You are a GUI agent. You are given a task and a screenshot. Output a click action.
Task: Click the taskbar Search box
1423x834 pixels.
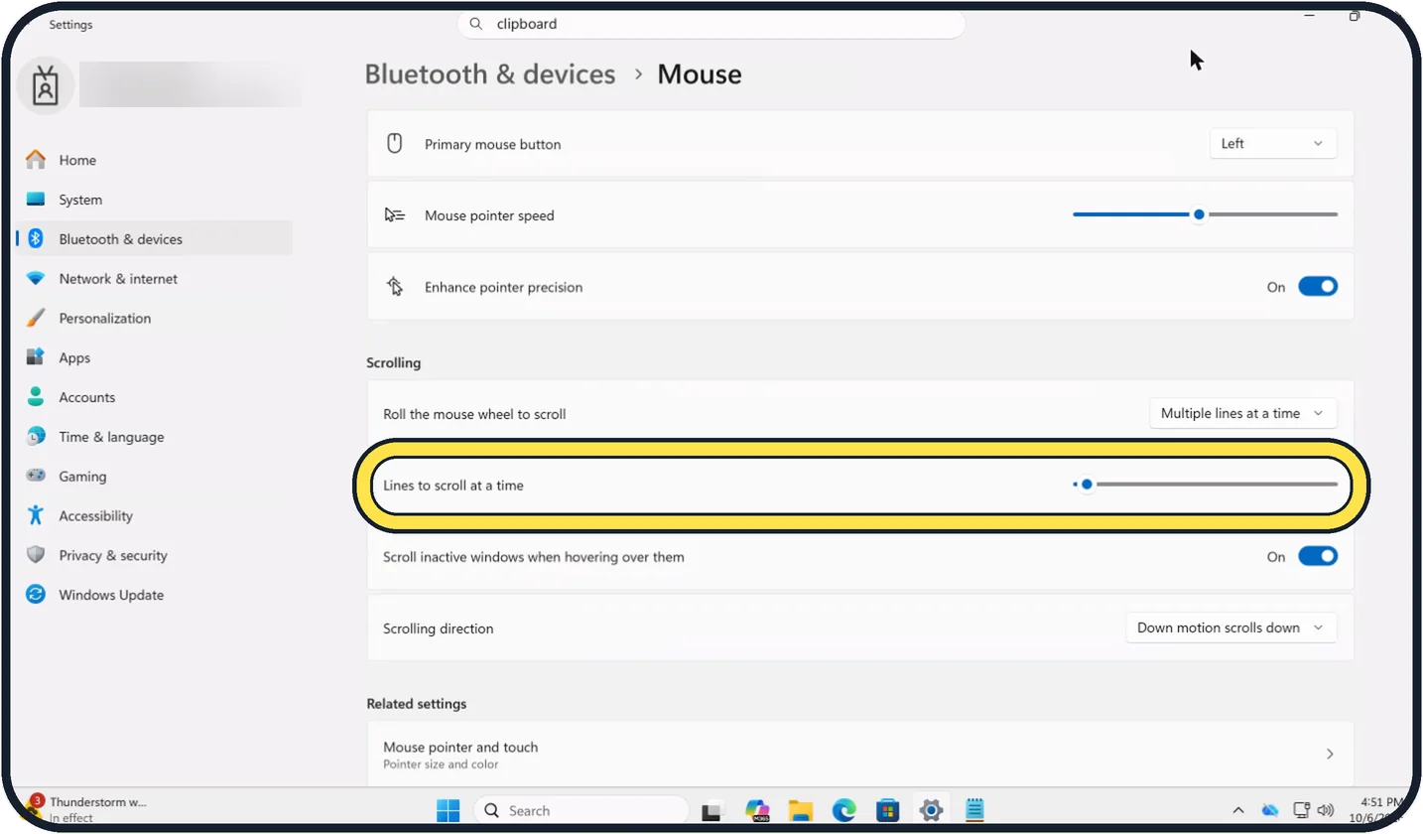(582, 810)
